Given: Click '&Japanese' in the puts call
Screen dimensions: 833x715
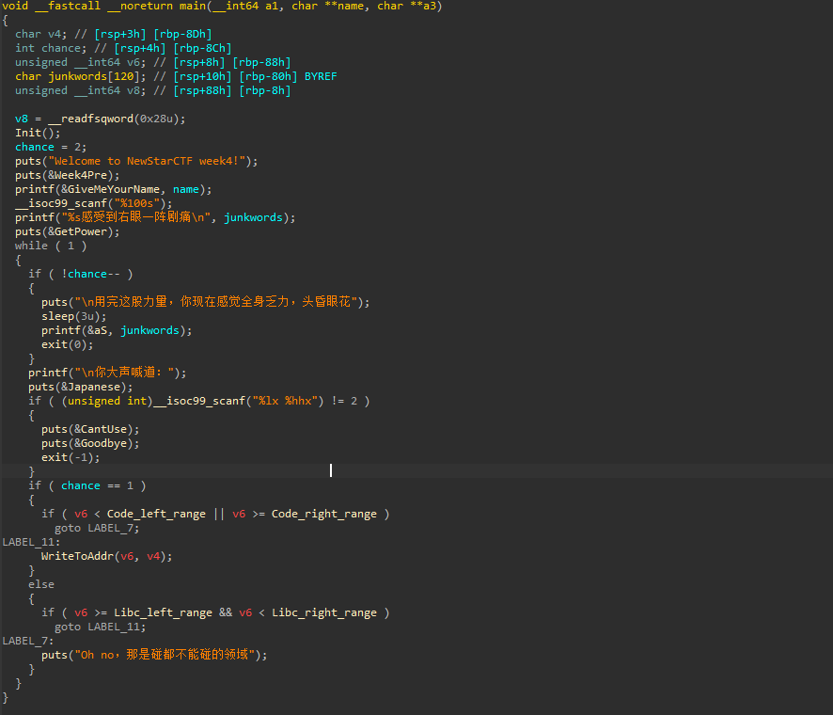Looking at the screenshot, I should coord(90,387).
